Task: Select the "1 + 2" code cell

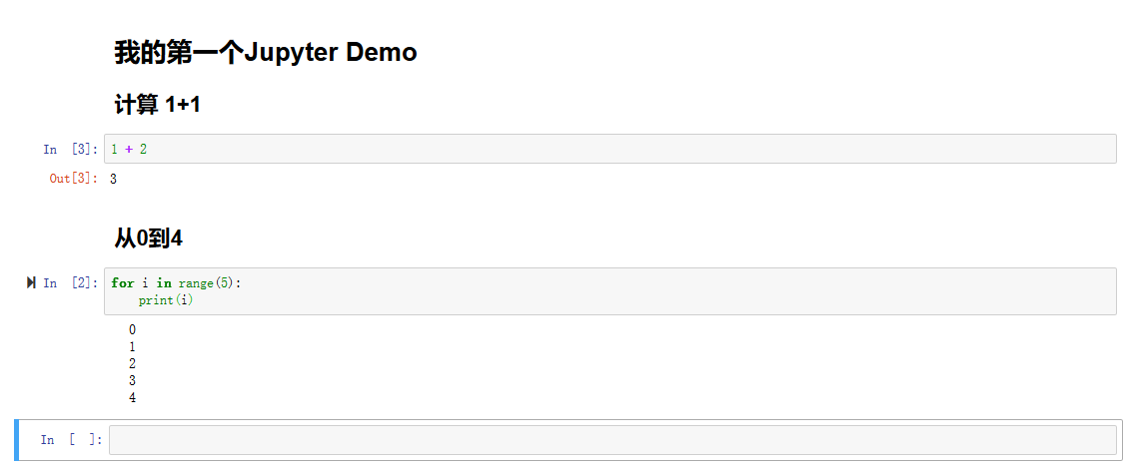Action: coord(610,149)
